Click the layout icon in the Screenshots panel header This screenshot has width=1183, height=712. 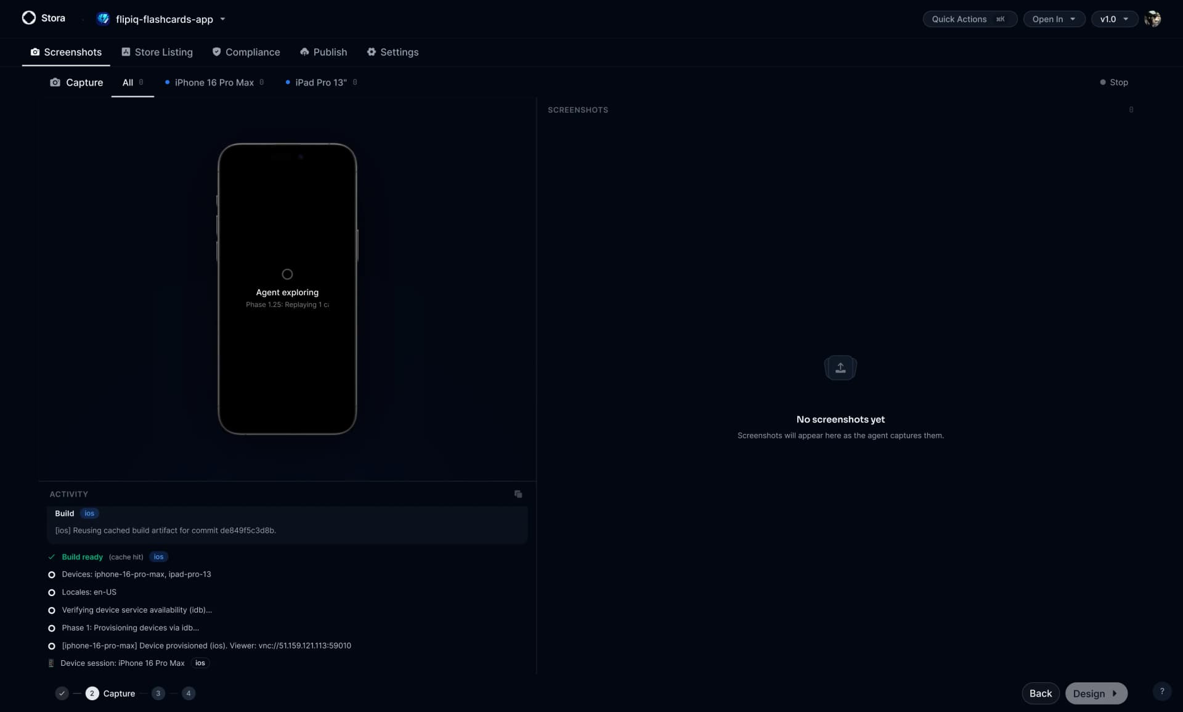coord(1131,109)
